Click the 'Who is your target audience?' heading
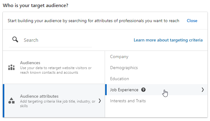 35,6
